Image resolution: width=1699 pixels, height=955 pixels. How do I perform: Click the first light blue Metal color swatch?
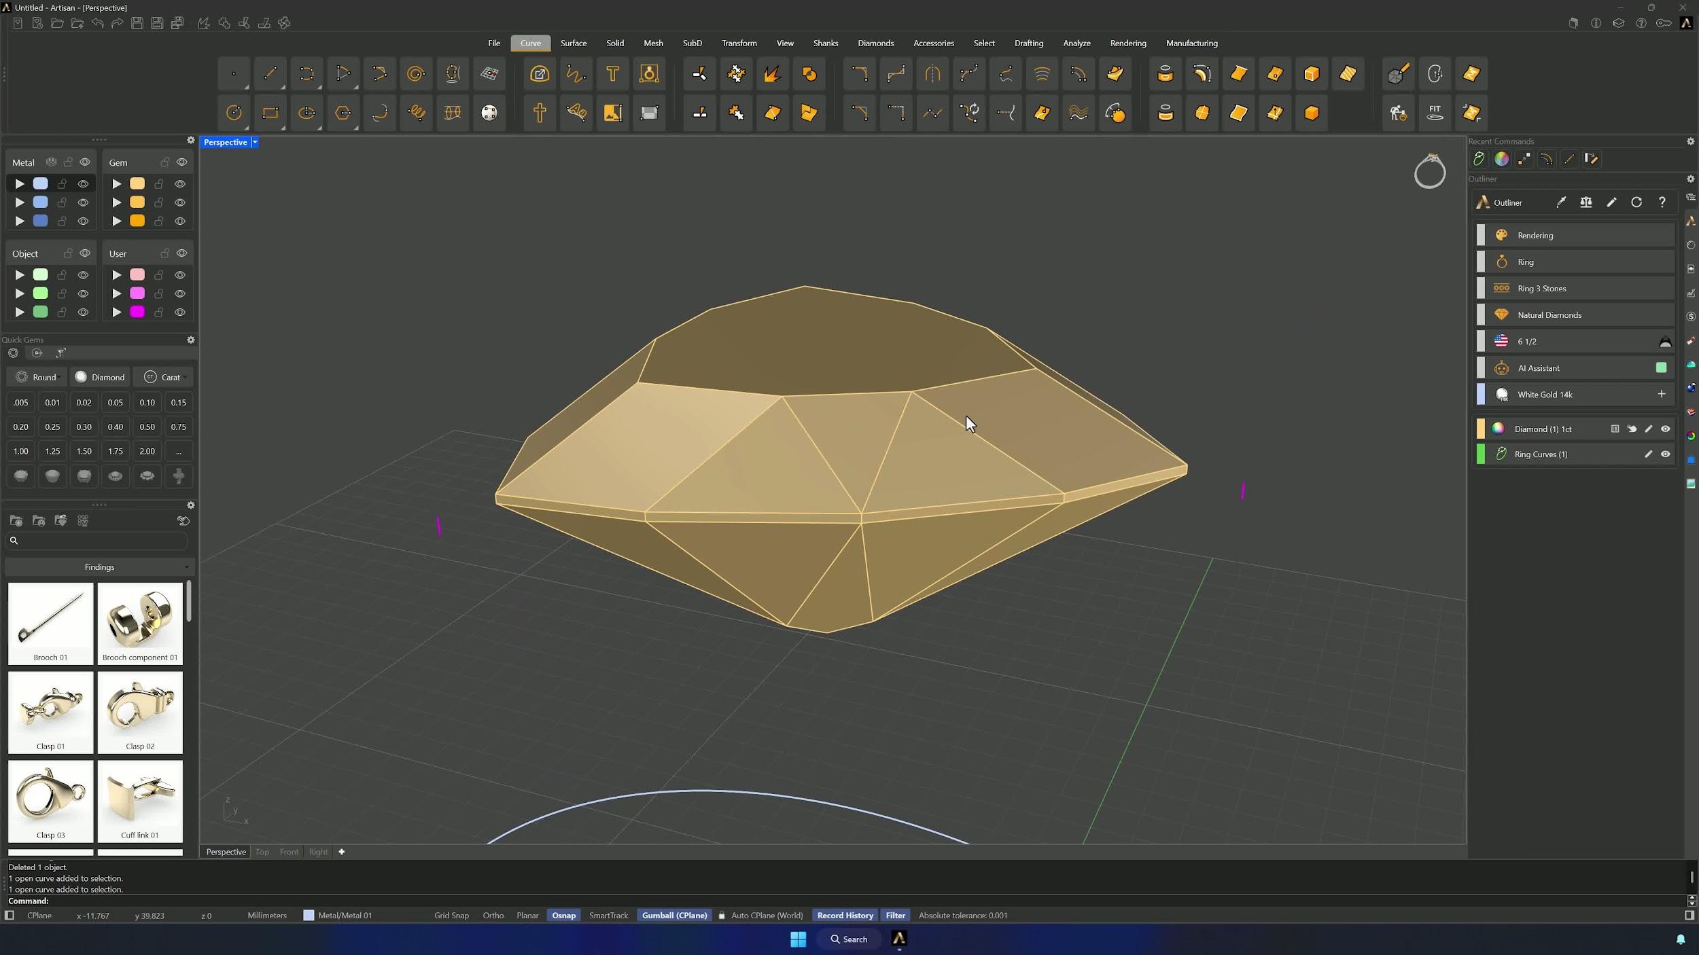click(x=41, y=184)
